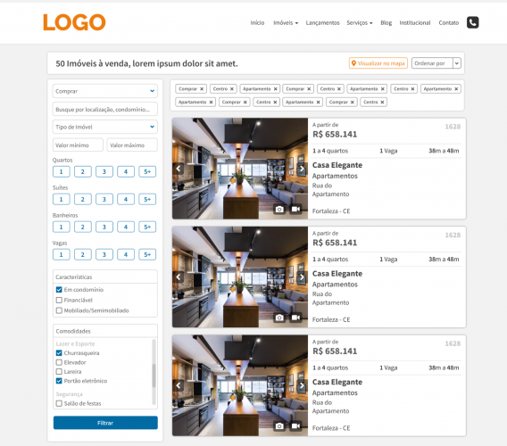Select 3 under Suítes

click(104, 200)
